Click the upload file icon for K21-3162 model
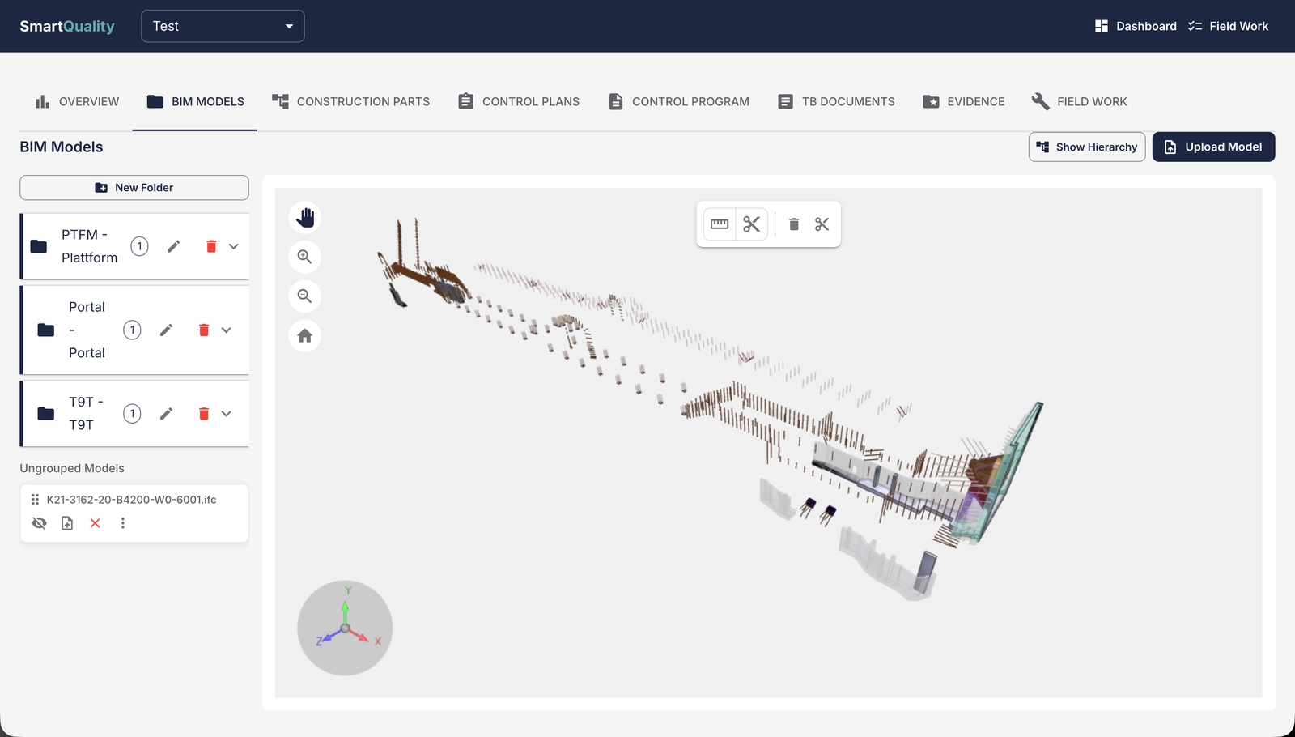1295x737 pixels. point(67,523)
